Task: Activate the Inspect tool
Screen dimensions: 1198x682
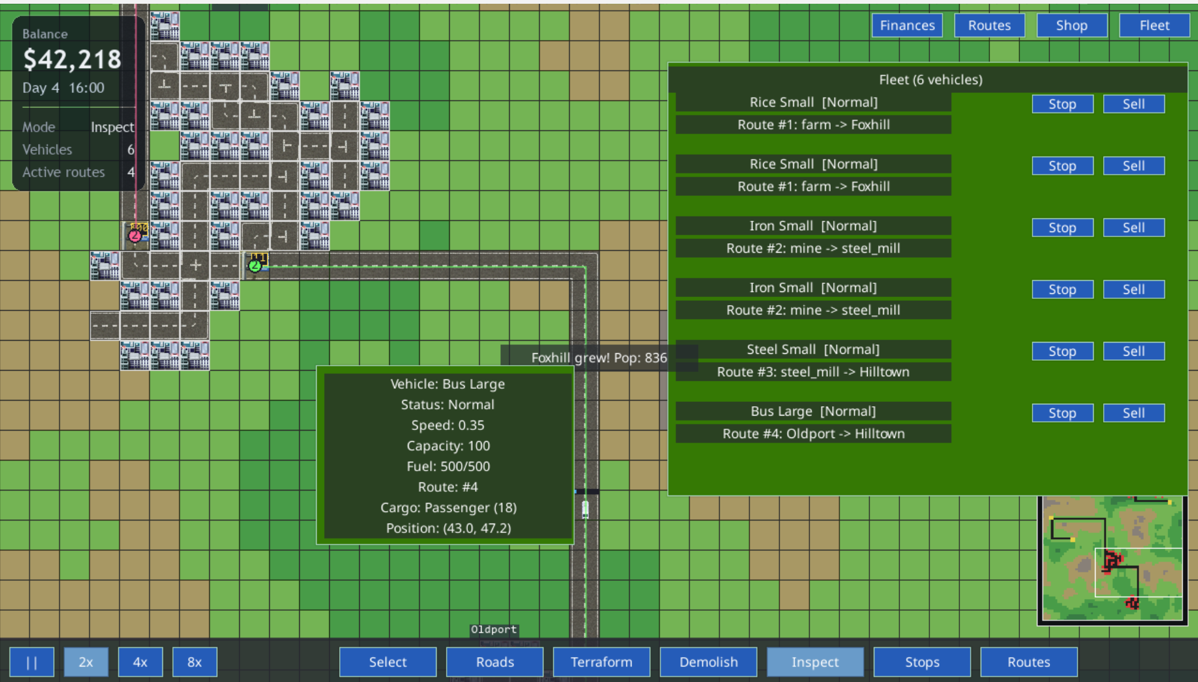Action: point(815,662)
